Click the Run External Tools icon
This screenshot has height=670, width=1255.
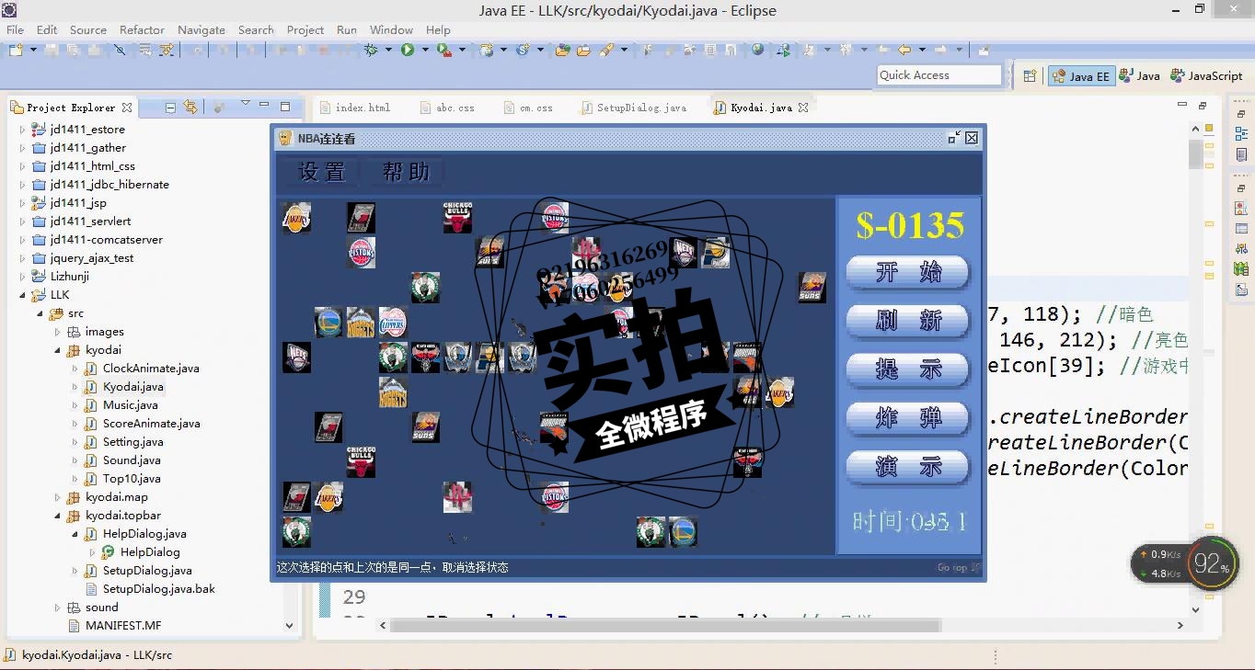tap(444, 51)
